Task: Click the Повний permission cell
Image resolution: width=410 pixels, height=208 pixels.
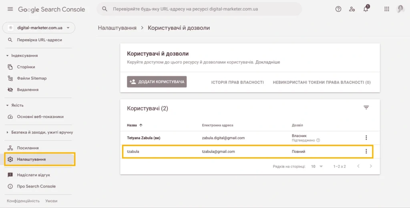Action: (298, 152)
